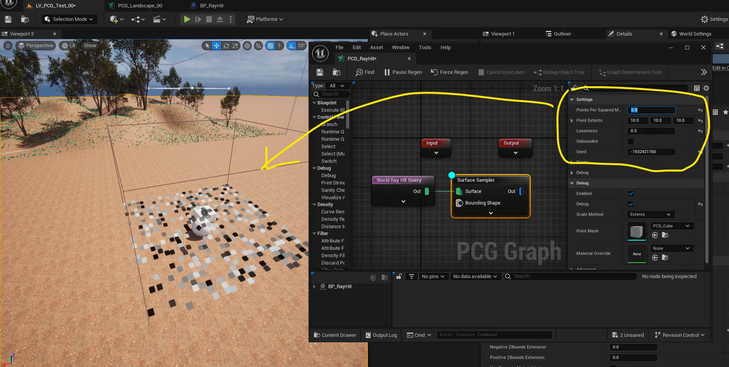Expand PCG toolbar overflow double chevron

tap(703, 72)
